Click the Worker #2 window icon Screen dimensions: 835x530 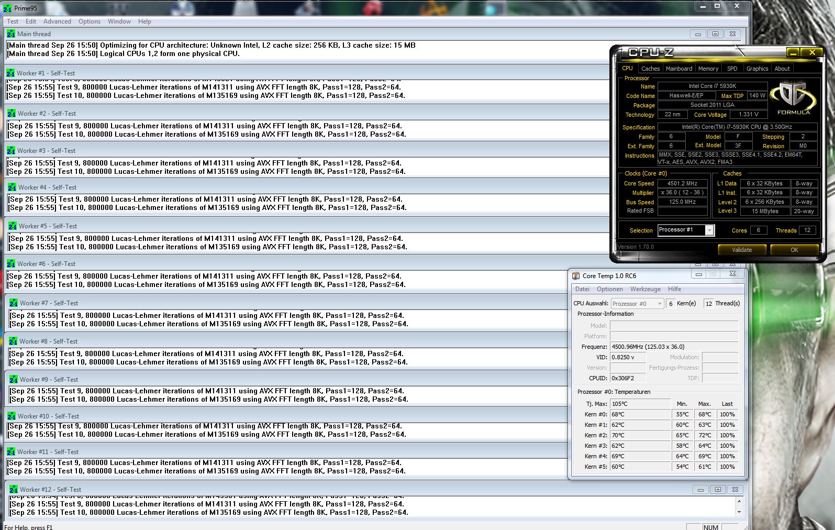coord(12,113)
